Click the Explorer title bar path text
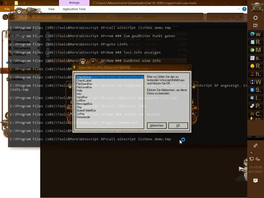 click(x=144, y=3)
